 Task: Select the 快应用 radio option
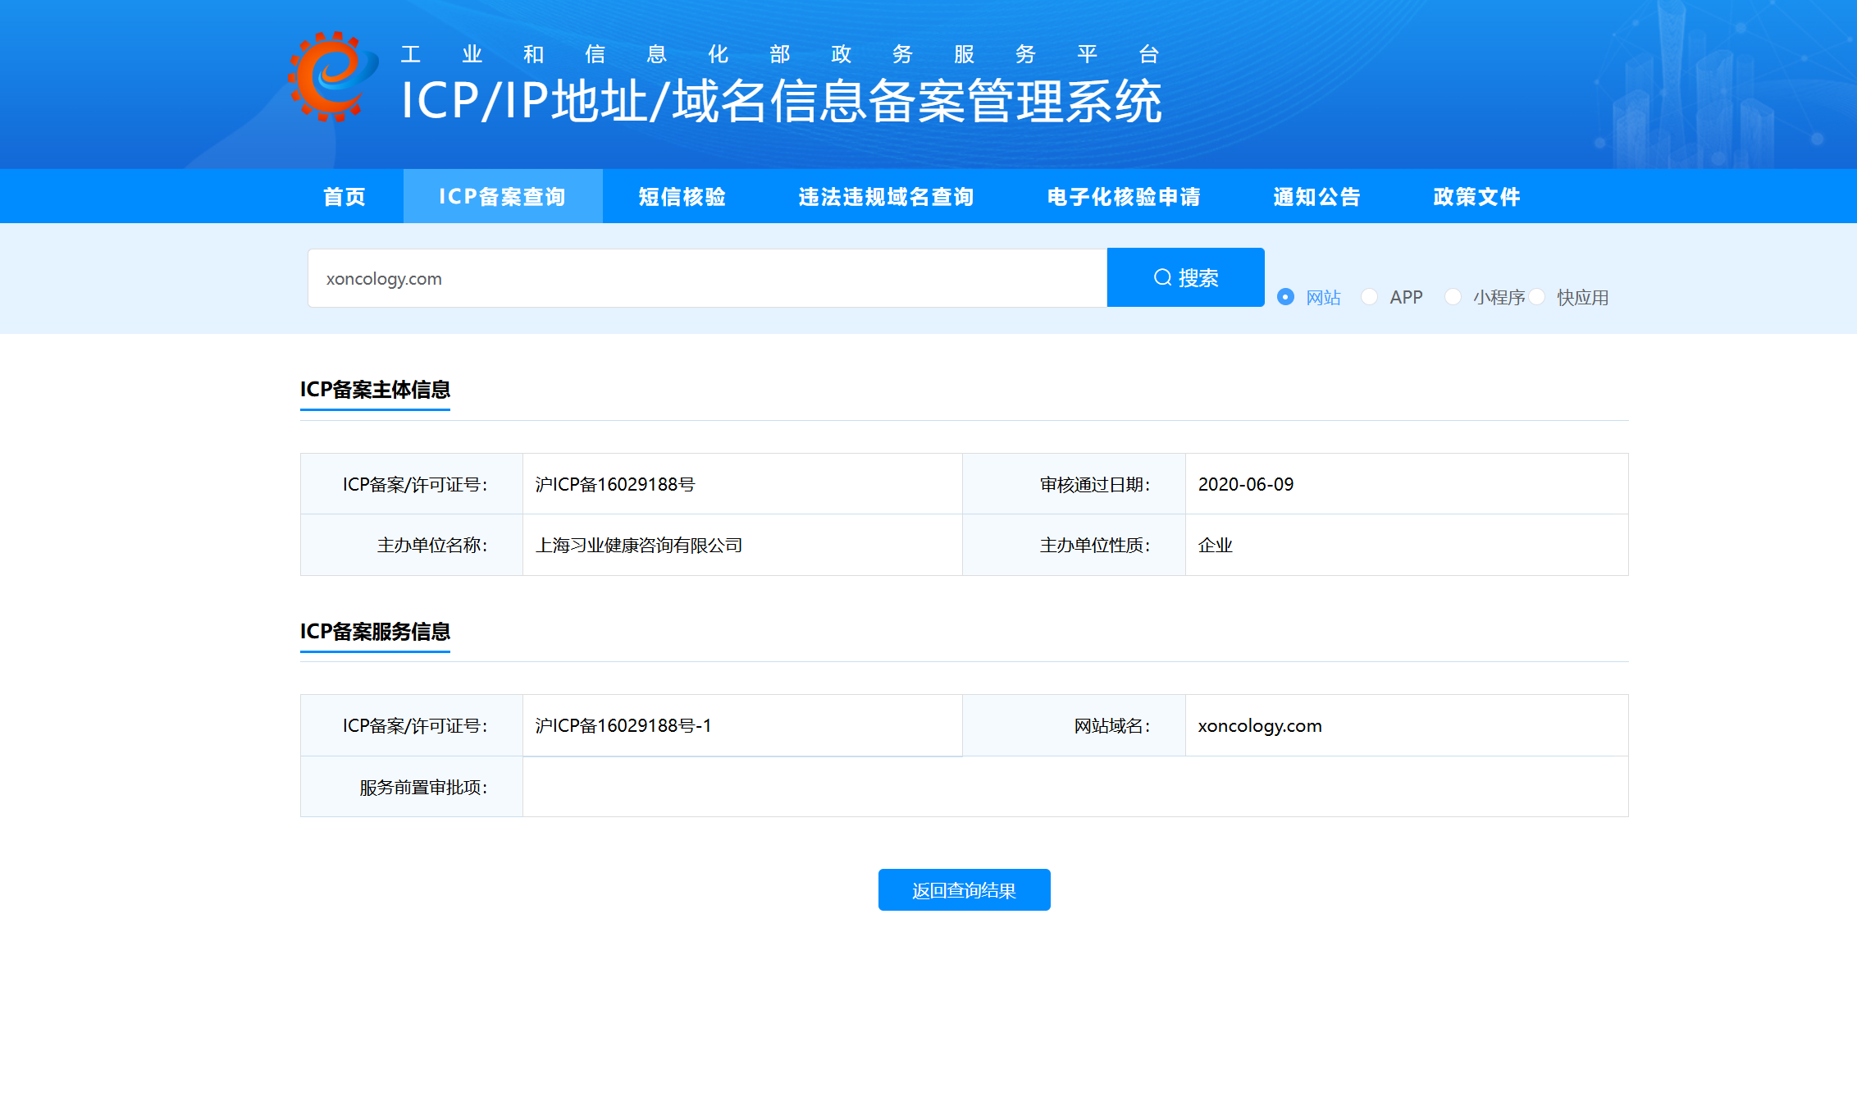tap(1537, 297)
